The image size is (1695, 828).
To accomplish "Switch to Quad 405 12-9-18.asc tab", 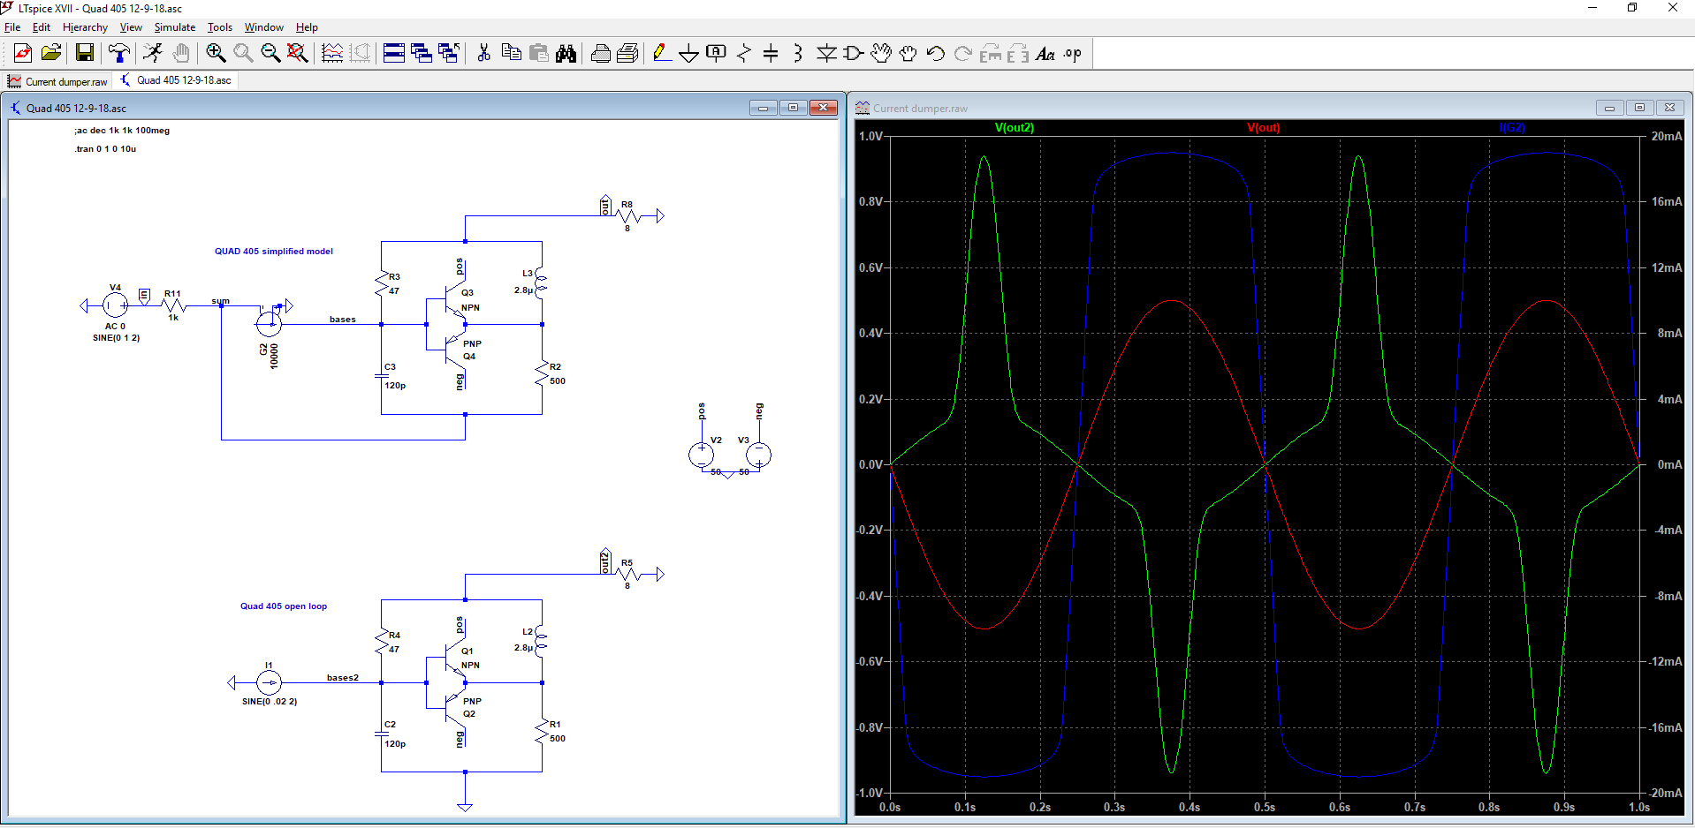I will click(176, 80).
